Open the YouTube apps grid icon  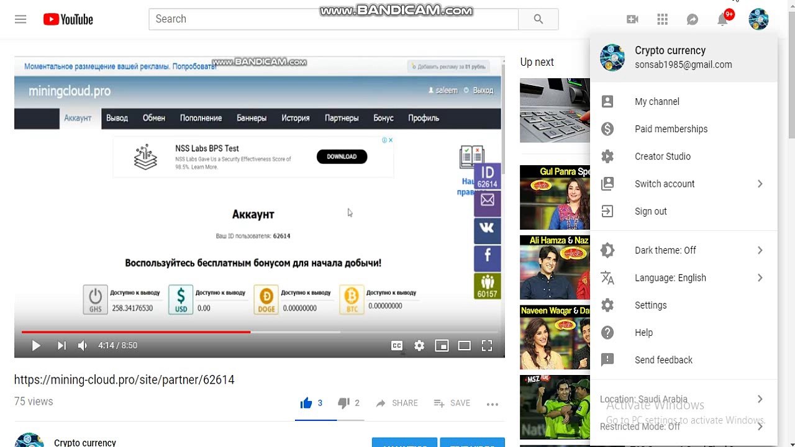(x=662, y=19)
